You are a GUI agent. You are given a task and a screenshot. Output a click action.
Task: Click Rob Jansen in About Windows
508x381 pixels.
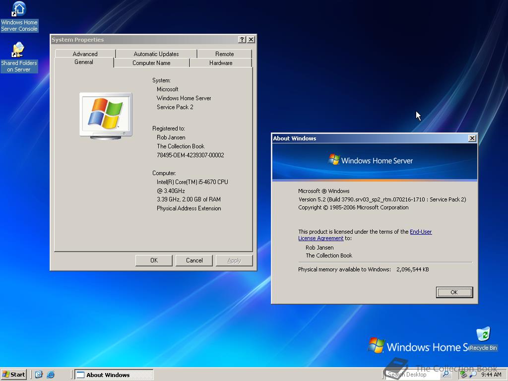click(319, 248)
